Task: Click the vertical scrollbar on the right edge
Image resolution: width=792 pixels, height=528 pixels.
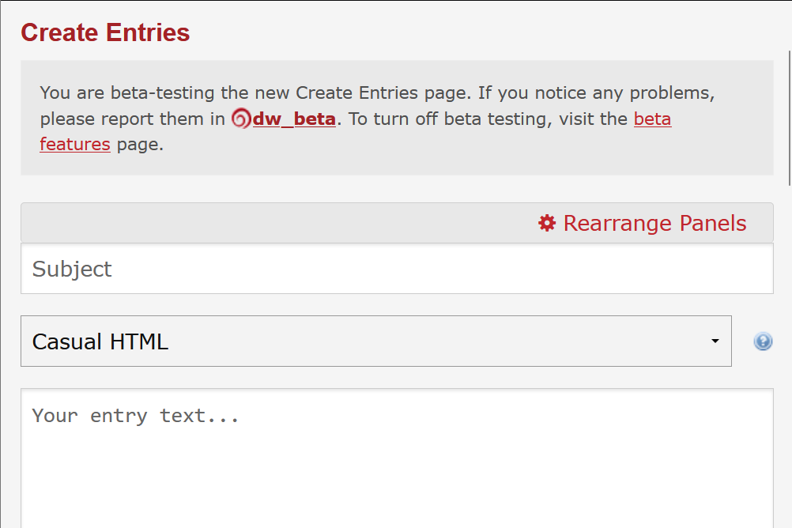Action: [x=790, y=119]
